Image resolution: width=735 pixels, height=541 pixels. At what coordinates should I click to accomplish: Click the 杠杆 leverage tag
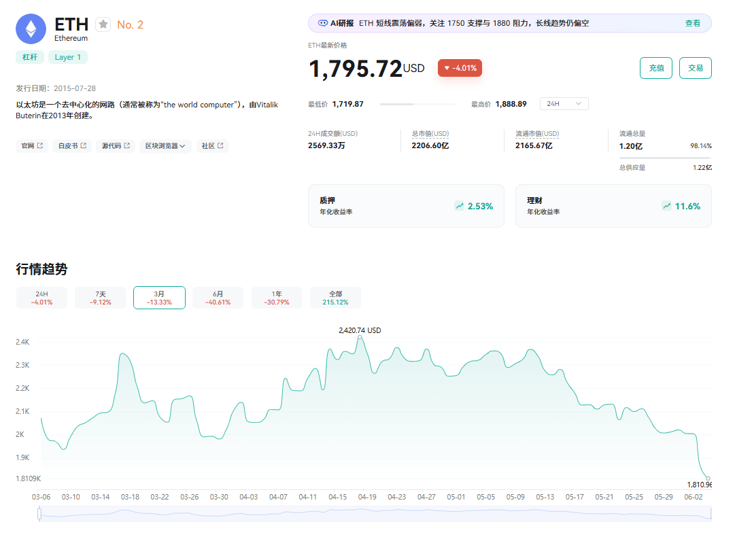tap(30, 57)
